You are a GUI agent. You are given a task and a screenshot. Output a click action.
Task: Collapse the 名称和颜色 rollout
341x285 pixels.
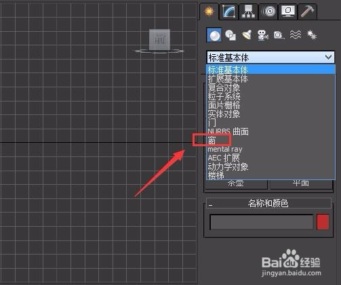268,203
